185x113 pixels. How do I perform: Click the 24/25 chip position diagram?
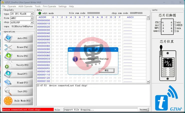click(x=168, y=63)
